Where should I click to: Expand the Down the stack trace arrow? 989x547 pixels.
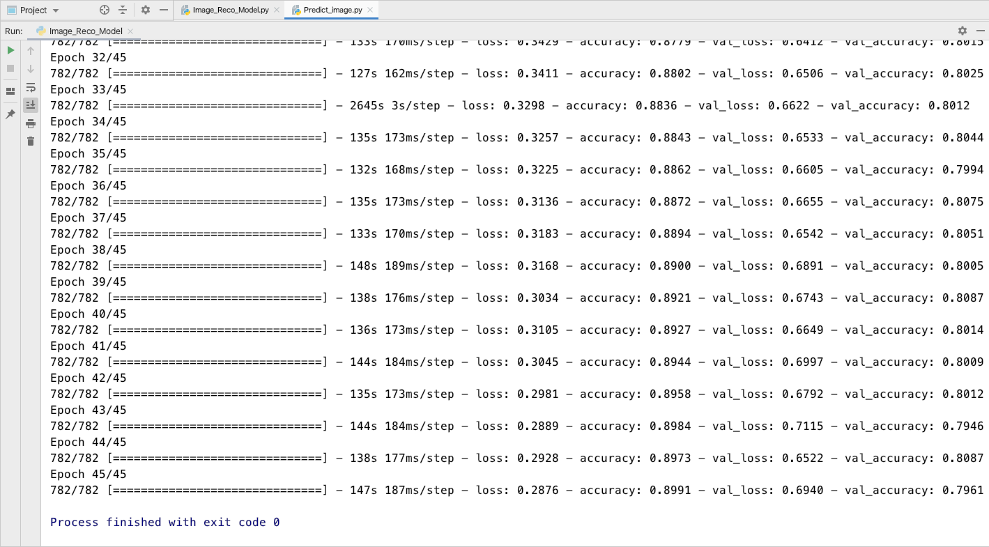pyautogui.click(x=30, y=68)
